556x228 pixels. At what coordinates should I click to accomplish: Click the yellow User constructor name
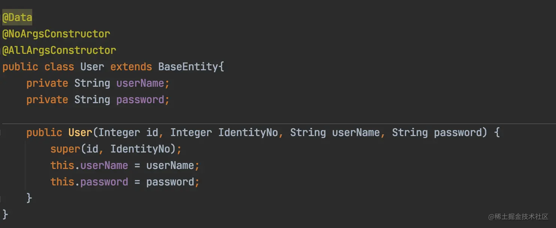coord(80,133)
